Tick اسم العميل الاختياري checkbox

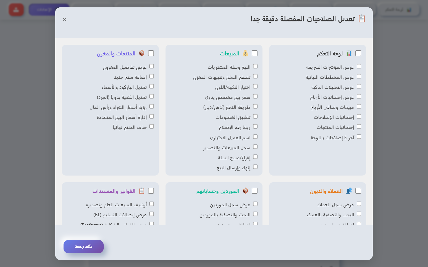(255, 137)
